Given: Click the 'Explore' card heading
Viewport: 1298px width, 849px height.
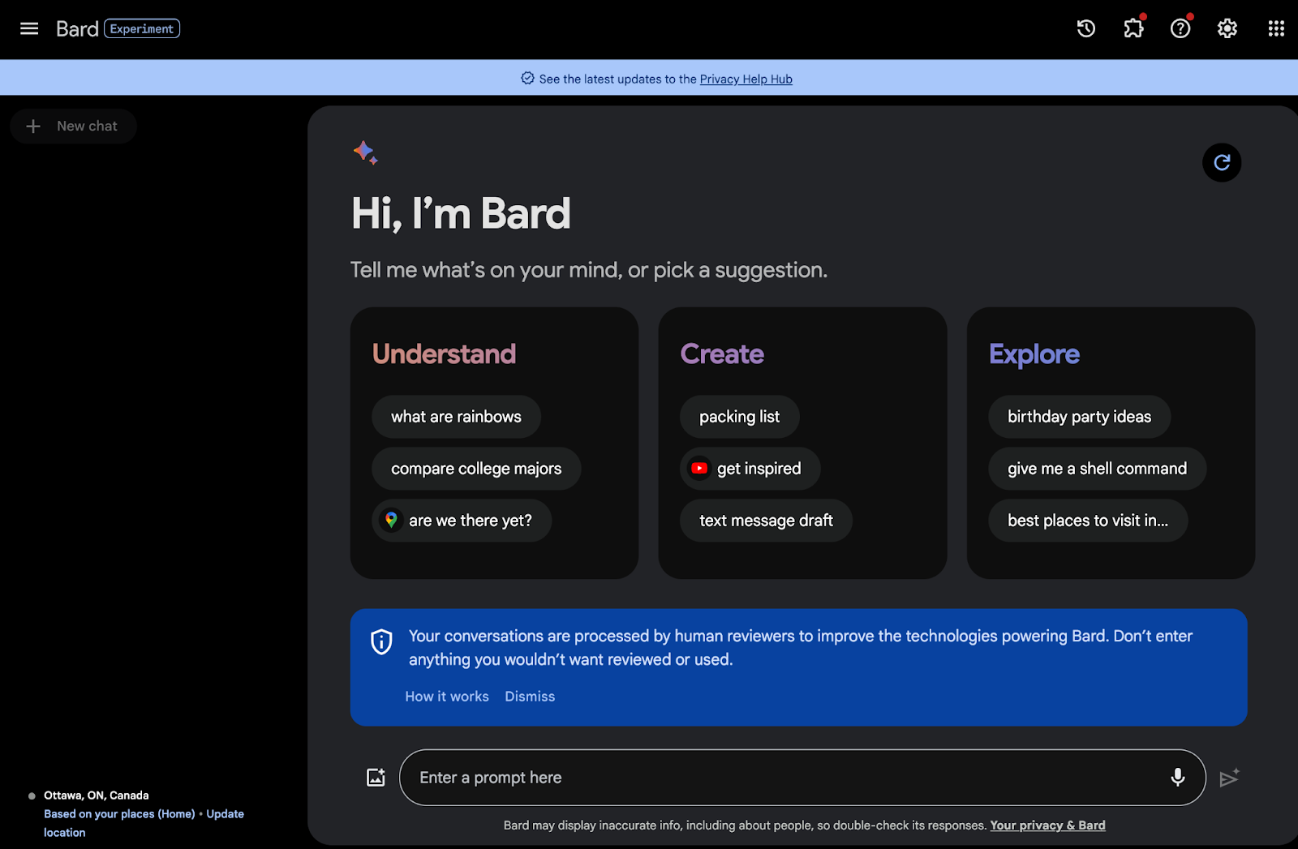Looking at the screenshot, I should click(x=1034, y=354).
